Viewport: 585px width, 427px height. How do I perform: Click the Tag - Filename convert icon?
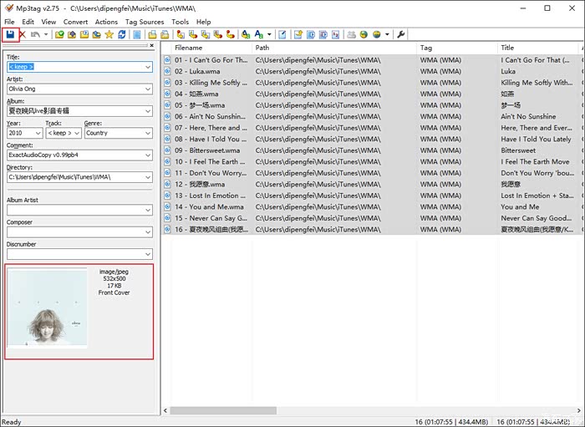tap(180, 34)
